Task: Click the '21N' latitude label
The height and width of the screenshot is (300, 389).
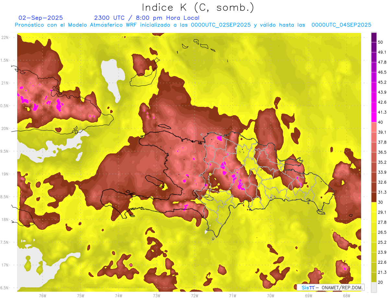Action: point(5,83)
